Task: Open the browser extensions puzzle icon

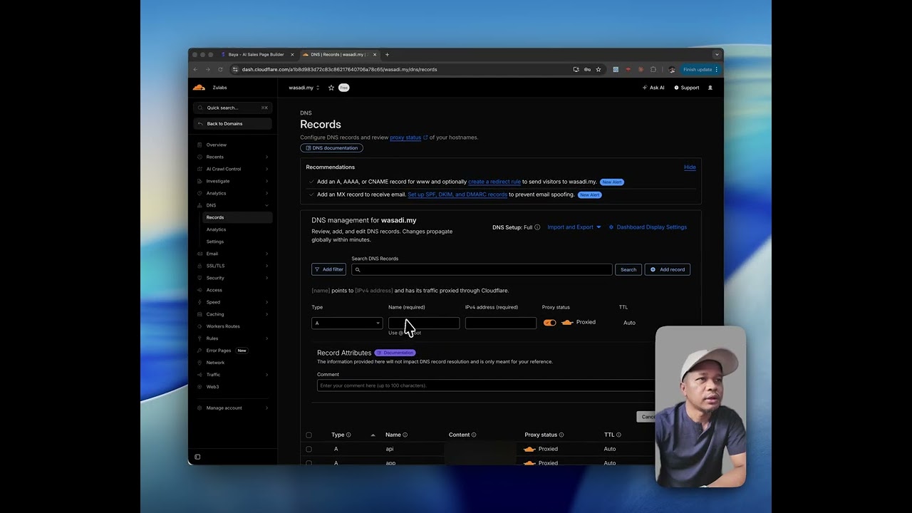Action: (x=653, y=70)
